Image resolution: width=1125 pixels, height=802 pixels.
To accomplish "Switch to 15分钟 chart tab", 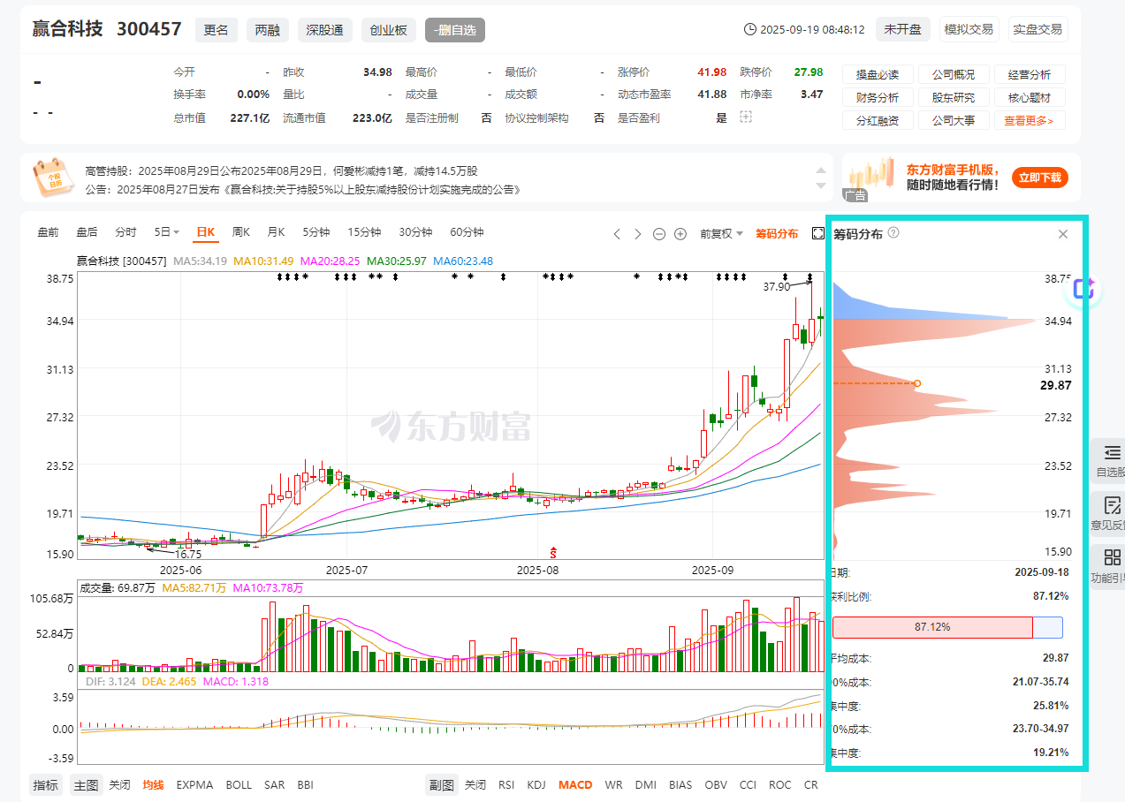I will coord(364,232).
